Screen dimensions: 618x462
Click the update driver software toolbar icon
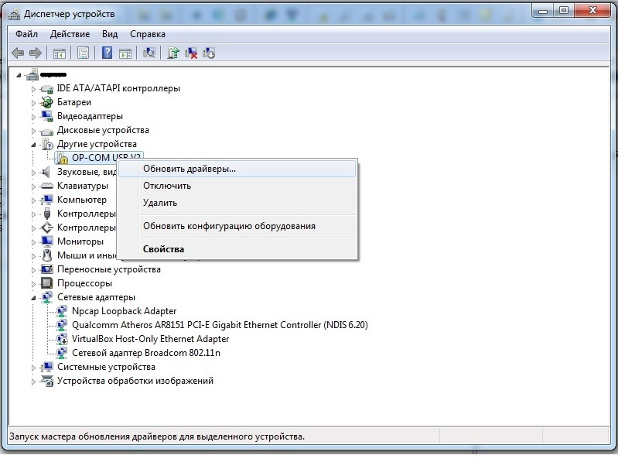[173, 53]
